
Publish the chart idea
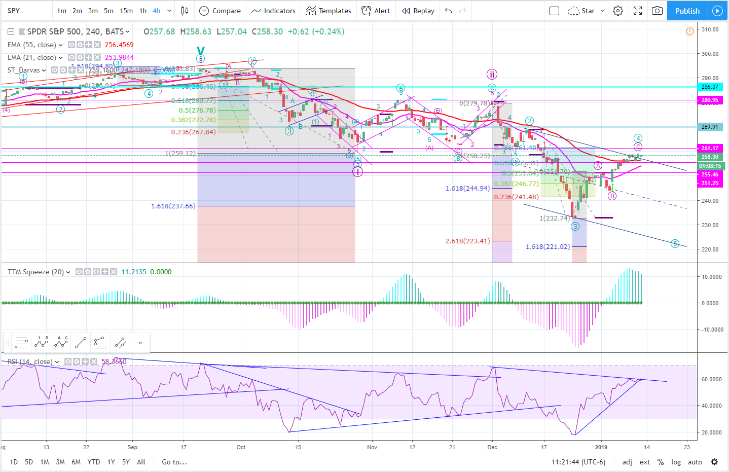(x=687, y=11)
